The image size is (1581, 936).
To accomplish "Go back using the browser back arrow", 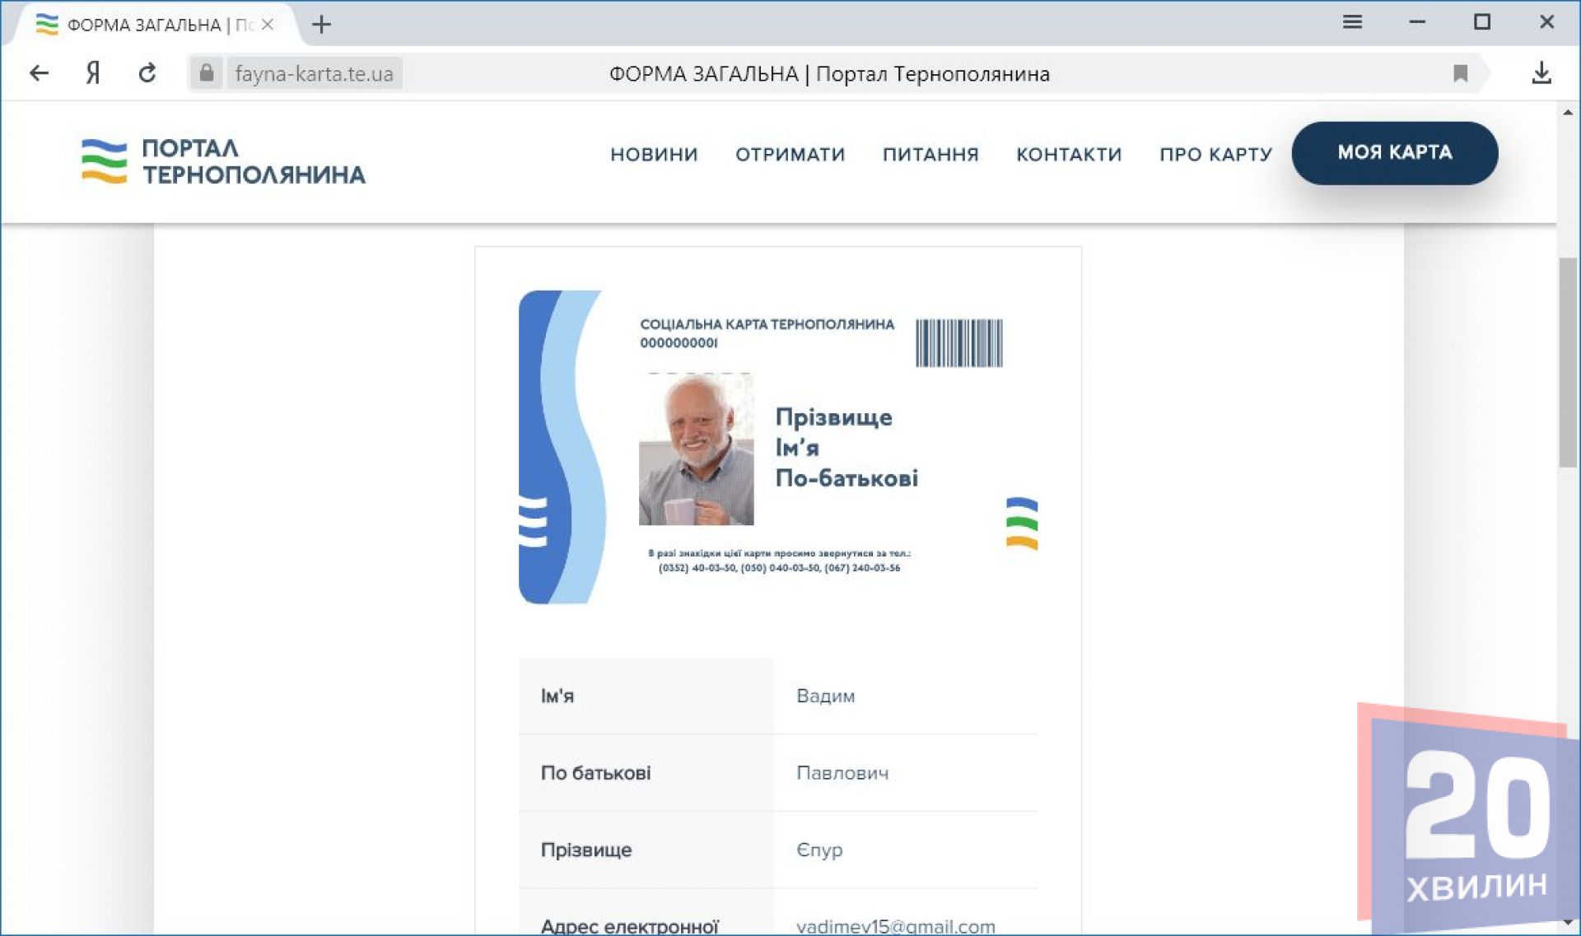I will click(39, 73).
